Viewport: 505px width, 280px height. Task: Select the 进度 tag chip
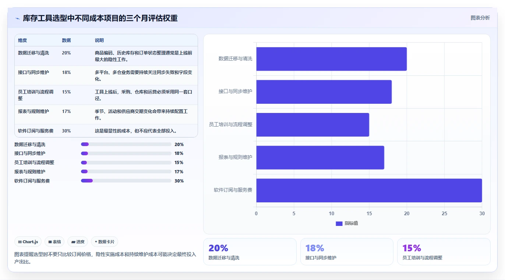point(78,242)
